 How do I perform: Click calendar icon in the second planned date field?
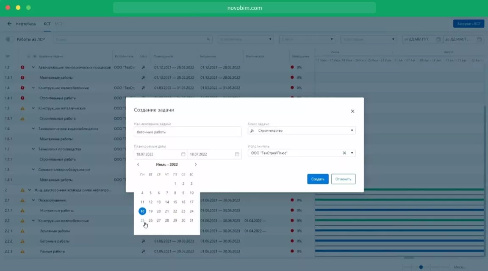click(237, 154)
